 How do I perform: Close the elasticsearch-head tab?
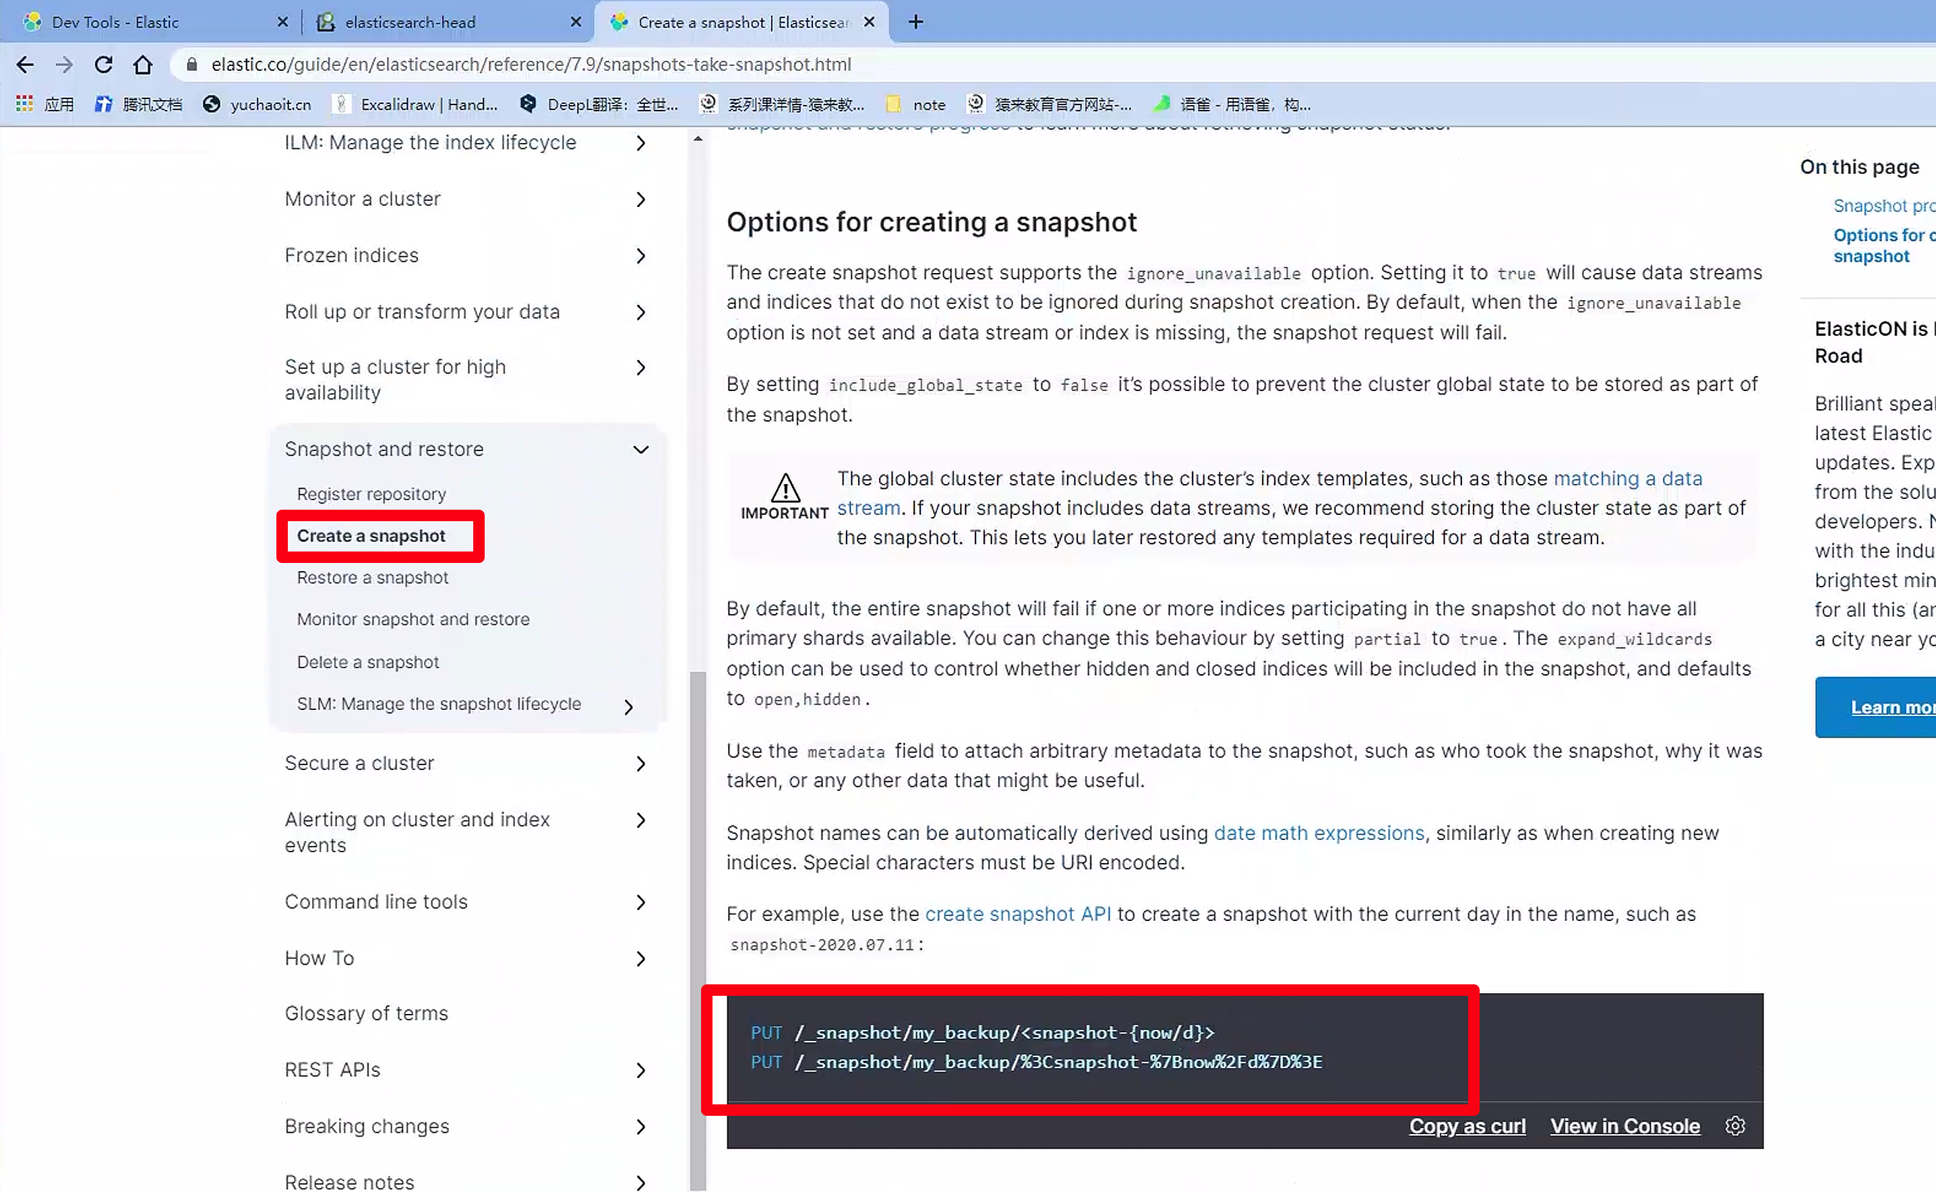(x=576, y=22)
